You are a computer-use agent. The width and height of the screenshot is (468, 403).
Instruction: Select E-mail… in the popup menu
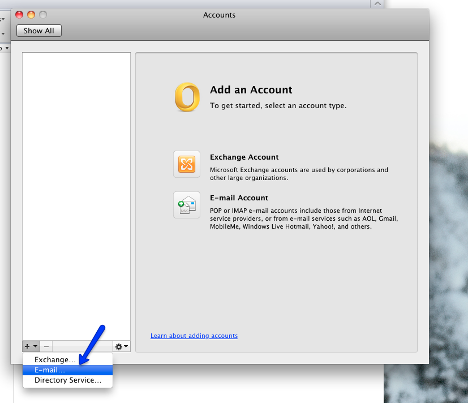click(x=50, y=370)
